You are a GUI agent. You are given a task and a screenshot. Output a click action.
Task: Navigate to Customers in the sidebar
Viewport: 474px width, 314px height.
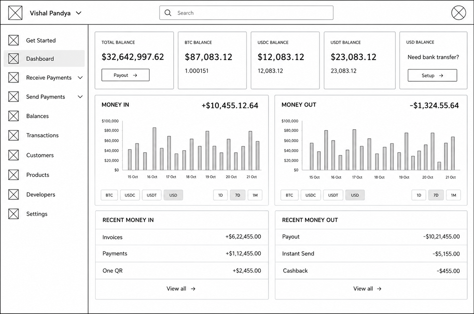point(44,155)
